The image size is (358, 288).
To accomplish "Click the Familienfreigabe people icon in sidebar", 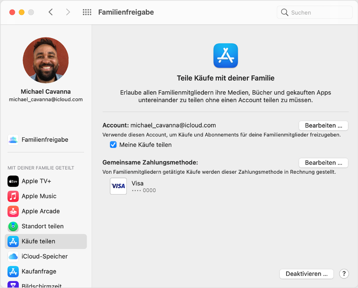I will [13, 139].
